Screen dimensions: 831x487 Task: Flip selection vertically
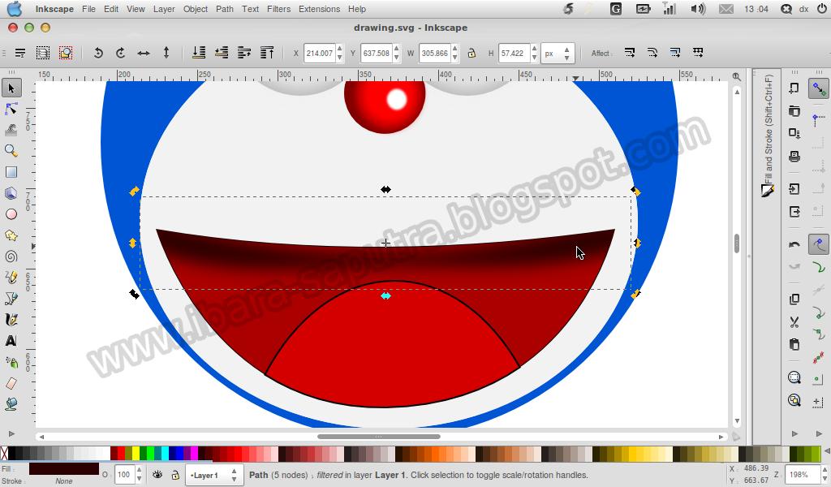coord(166,53)
